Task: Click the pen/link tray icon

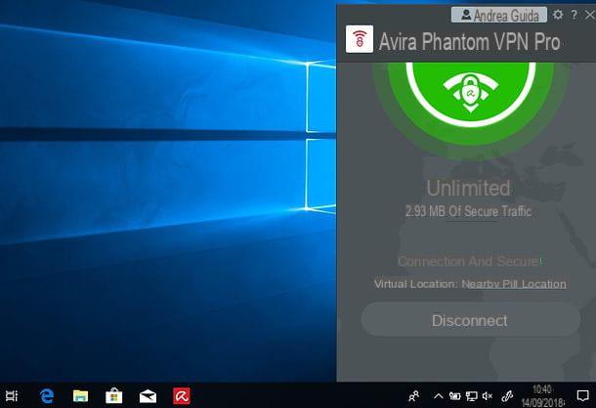Action: (507, 396)
